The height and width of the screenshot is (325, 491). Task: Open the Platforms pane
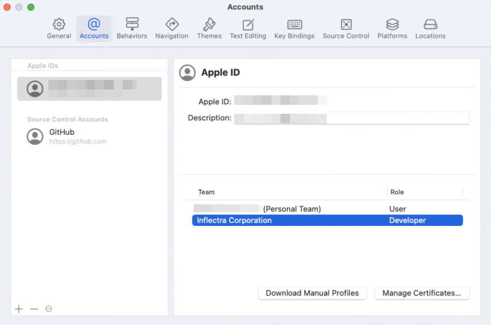coord(392,28)
